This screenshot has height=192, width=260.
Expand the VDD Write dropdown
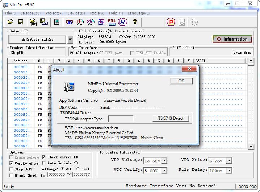click(x=229, y=160)
